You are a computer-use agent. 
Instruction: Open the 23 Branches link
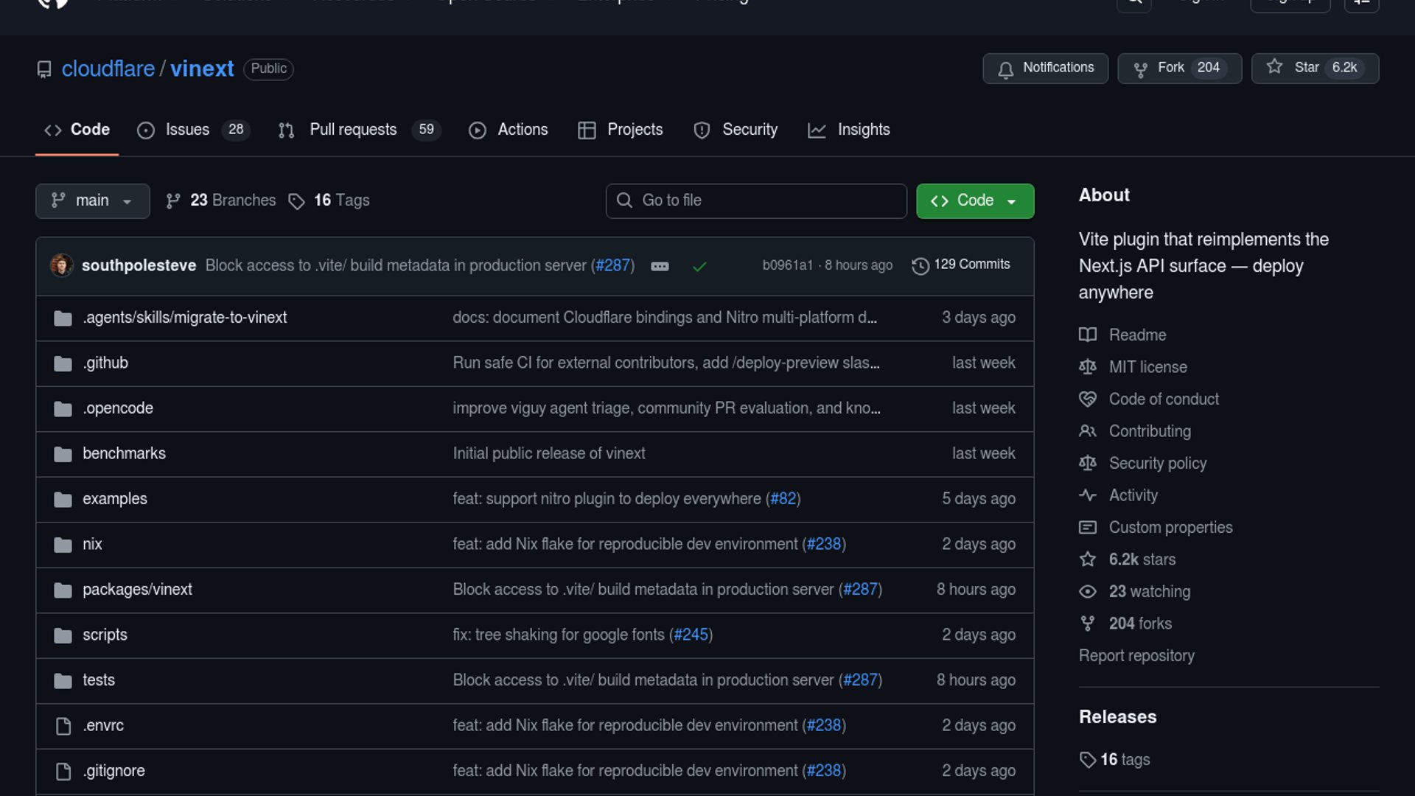tap(221, 200)
